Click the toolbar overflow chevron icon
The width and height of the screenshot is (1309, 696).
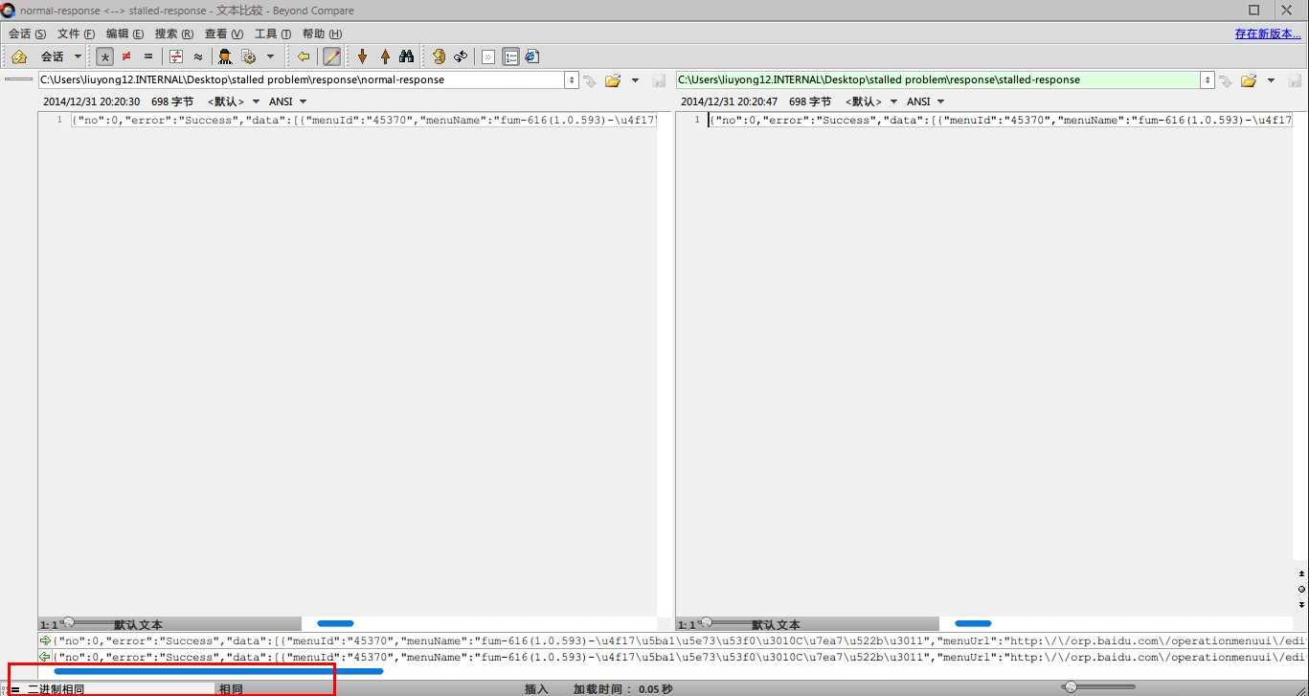(x=488, y=56)
